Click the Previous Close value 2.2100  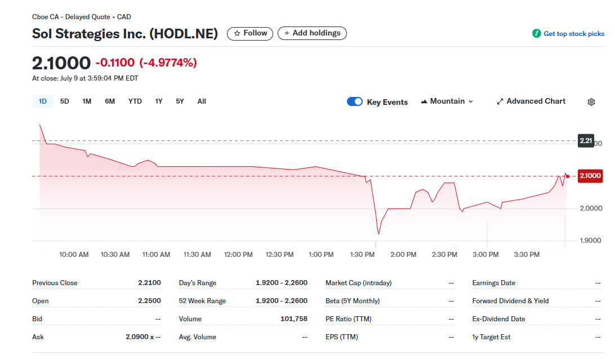(x=149, y=282)
